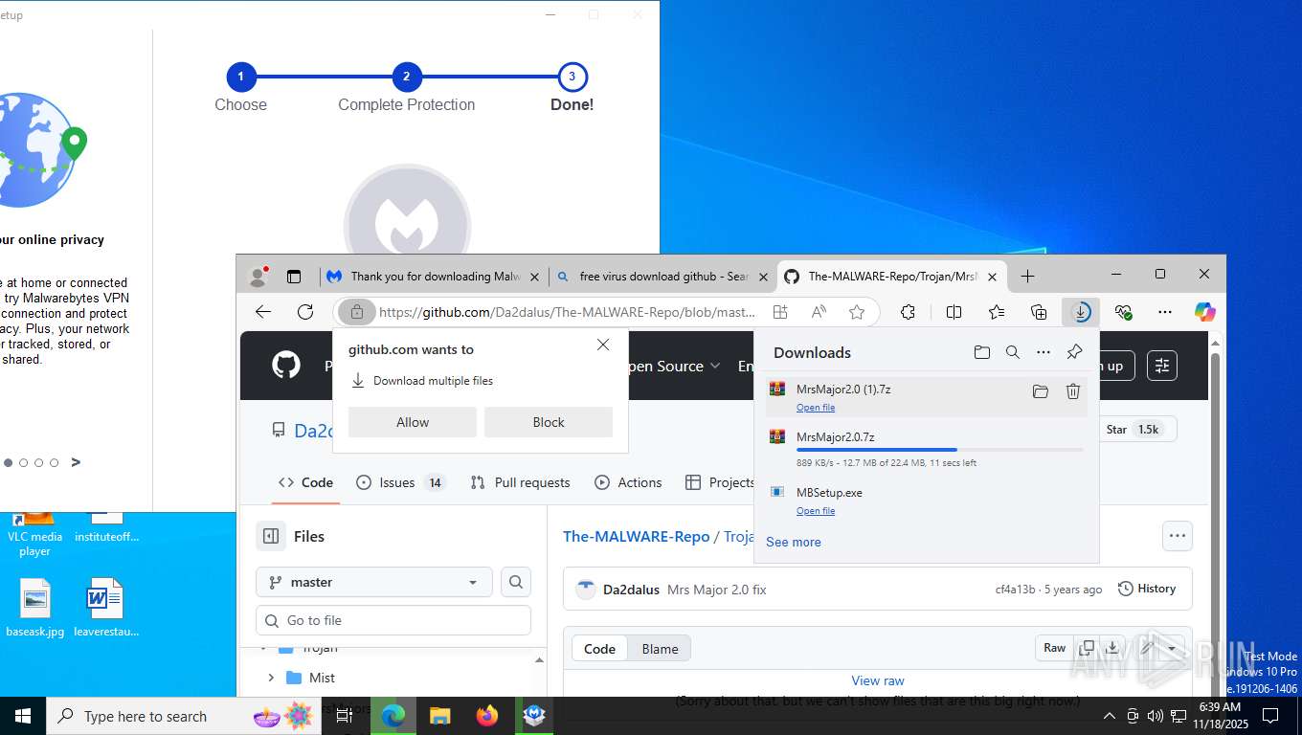Click the GitHub logo

tap(286, 366)
